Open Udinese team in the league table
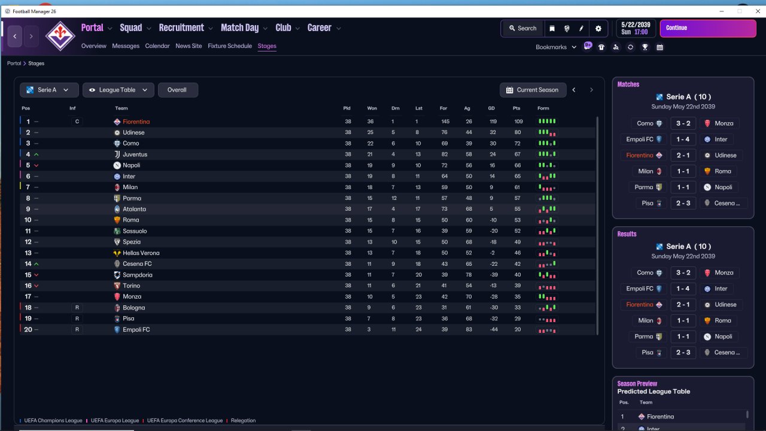This screenshot has height=431, width=766. click(133, 132)
